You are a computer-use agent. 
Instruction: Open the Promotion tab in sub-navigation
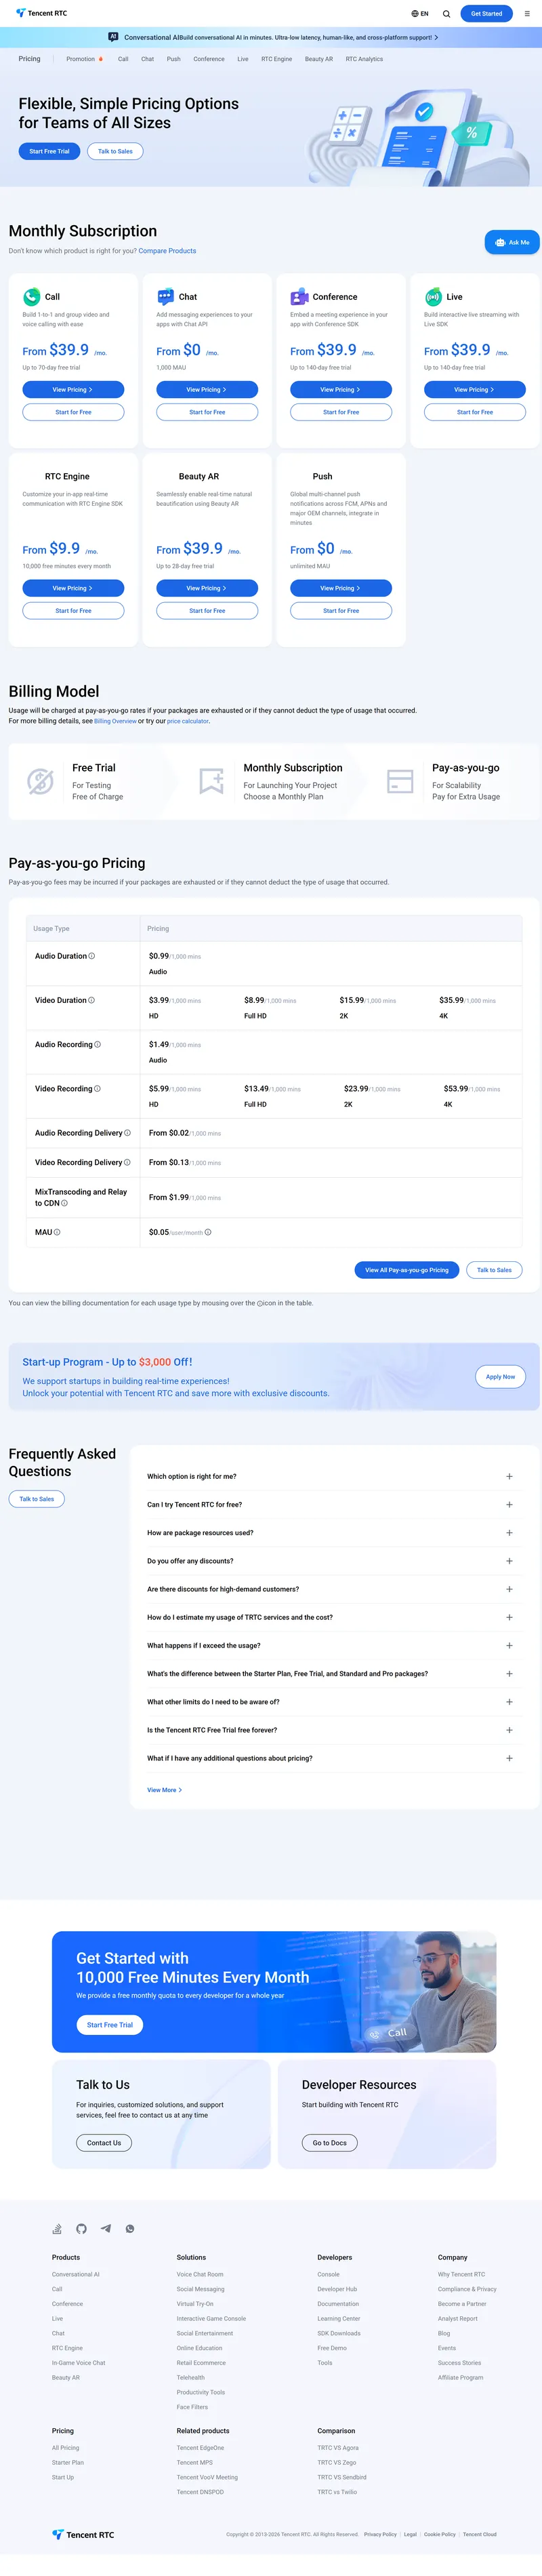(84, 59)
